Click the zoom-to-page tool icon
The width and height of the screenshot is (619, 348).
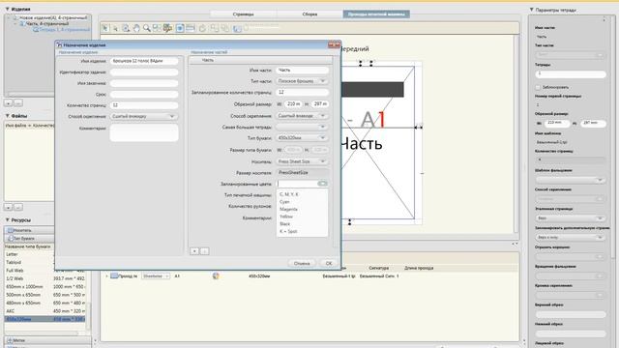pos(126,28)
